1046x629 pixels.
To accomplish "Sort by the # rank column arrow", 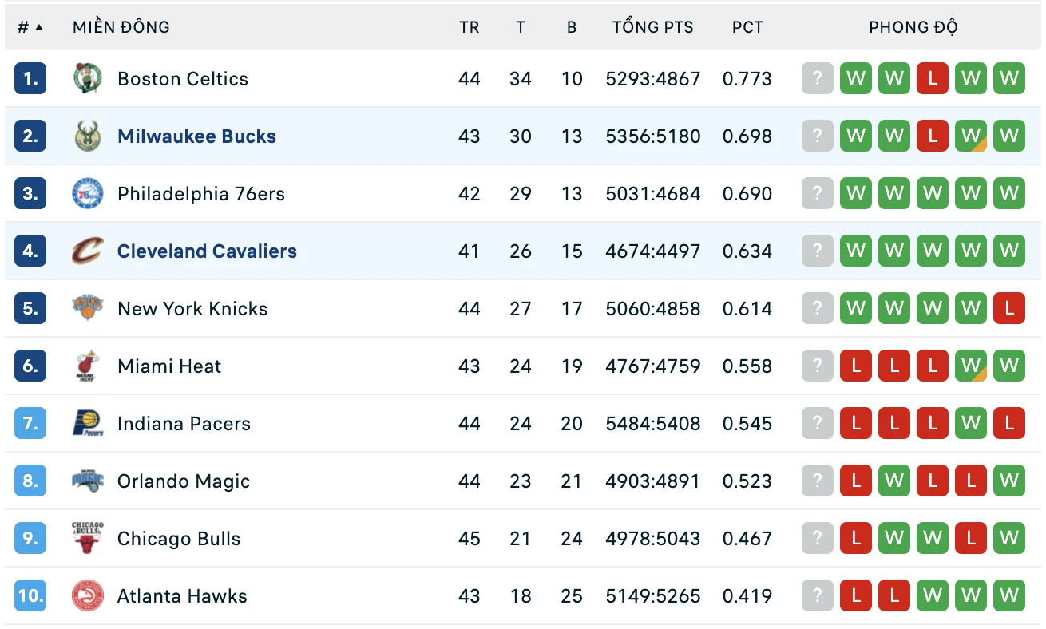I will point(39,27).
